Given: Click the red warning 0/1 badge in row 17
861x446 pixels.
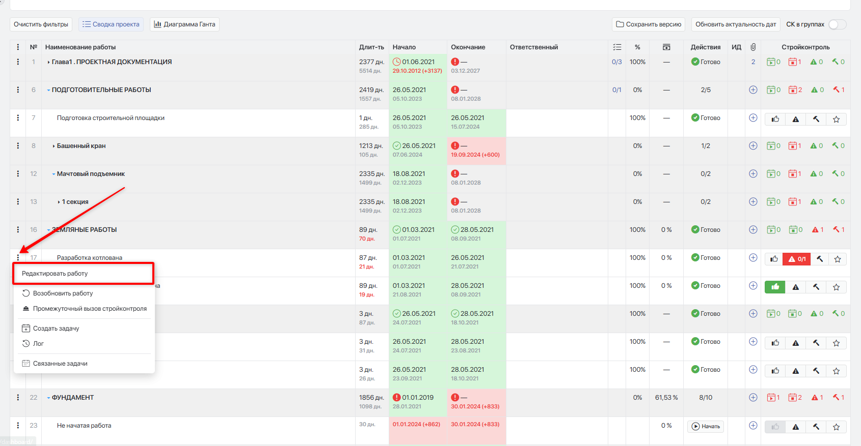Looking at the screenshot, I should point(797,259).
